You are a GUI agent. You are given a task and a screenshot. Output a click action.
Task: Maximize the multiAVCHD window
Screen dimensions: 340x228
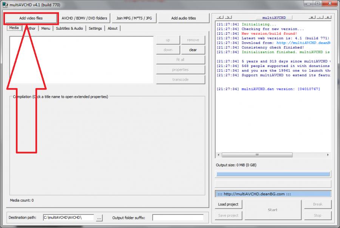tap(317, 3)
